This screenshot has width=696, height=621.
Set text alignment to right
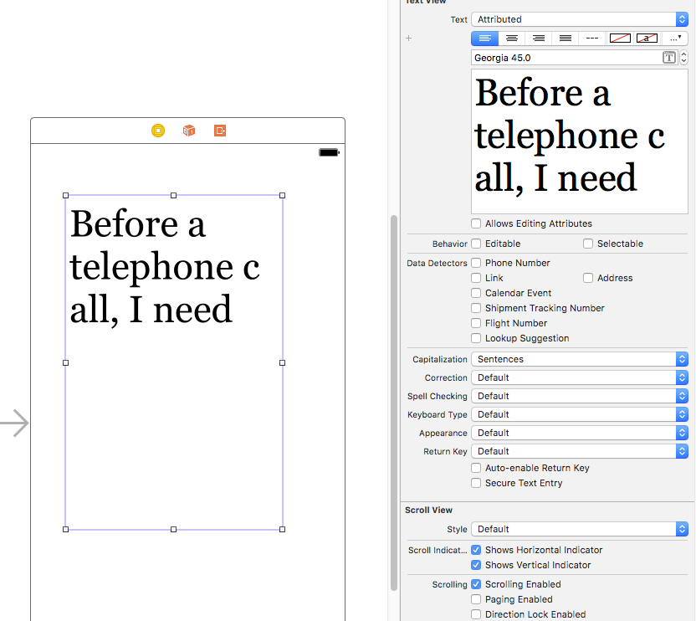point(539,38)
